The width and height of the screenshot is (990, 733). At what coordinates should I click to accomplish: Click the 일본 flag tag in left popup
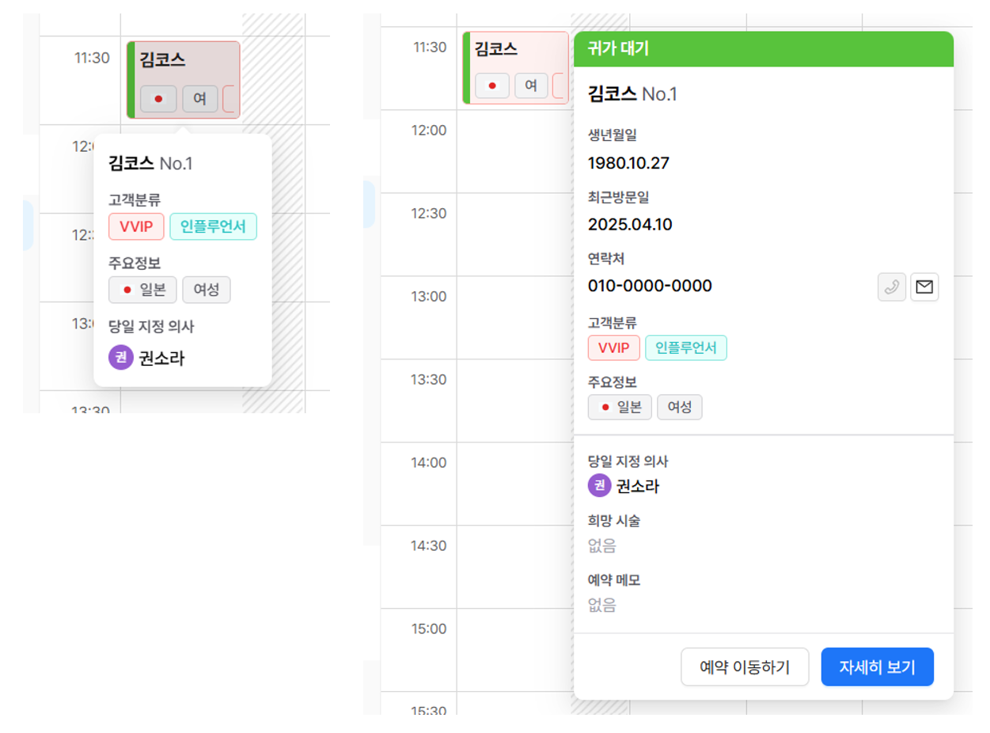click(x=143, y=290)
